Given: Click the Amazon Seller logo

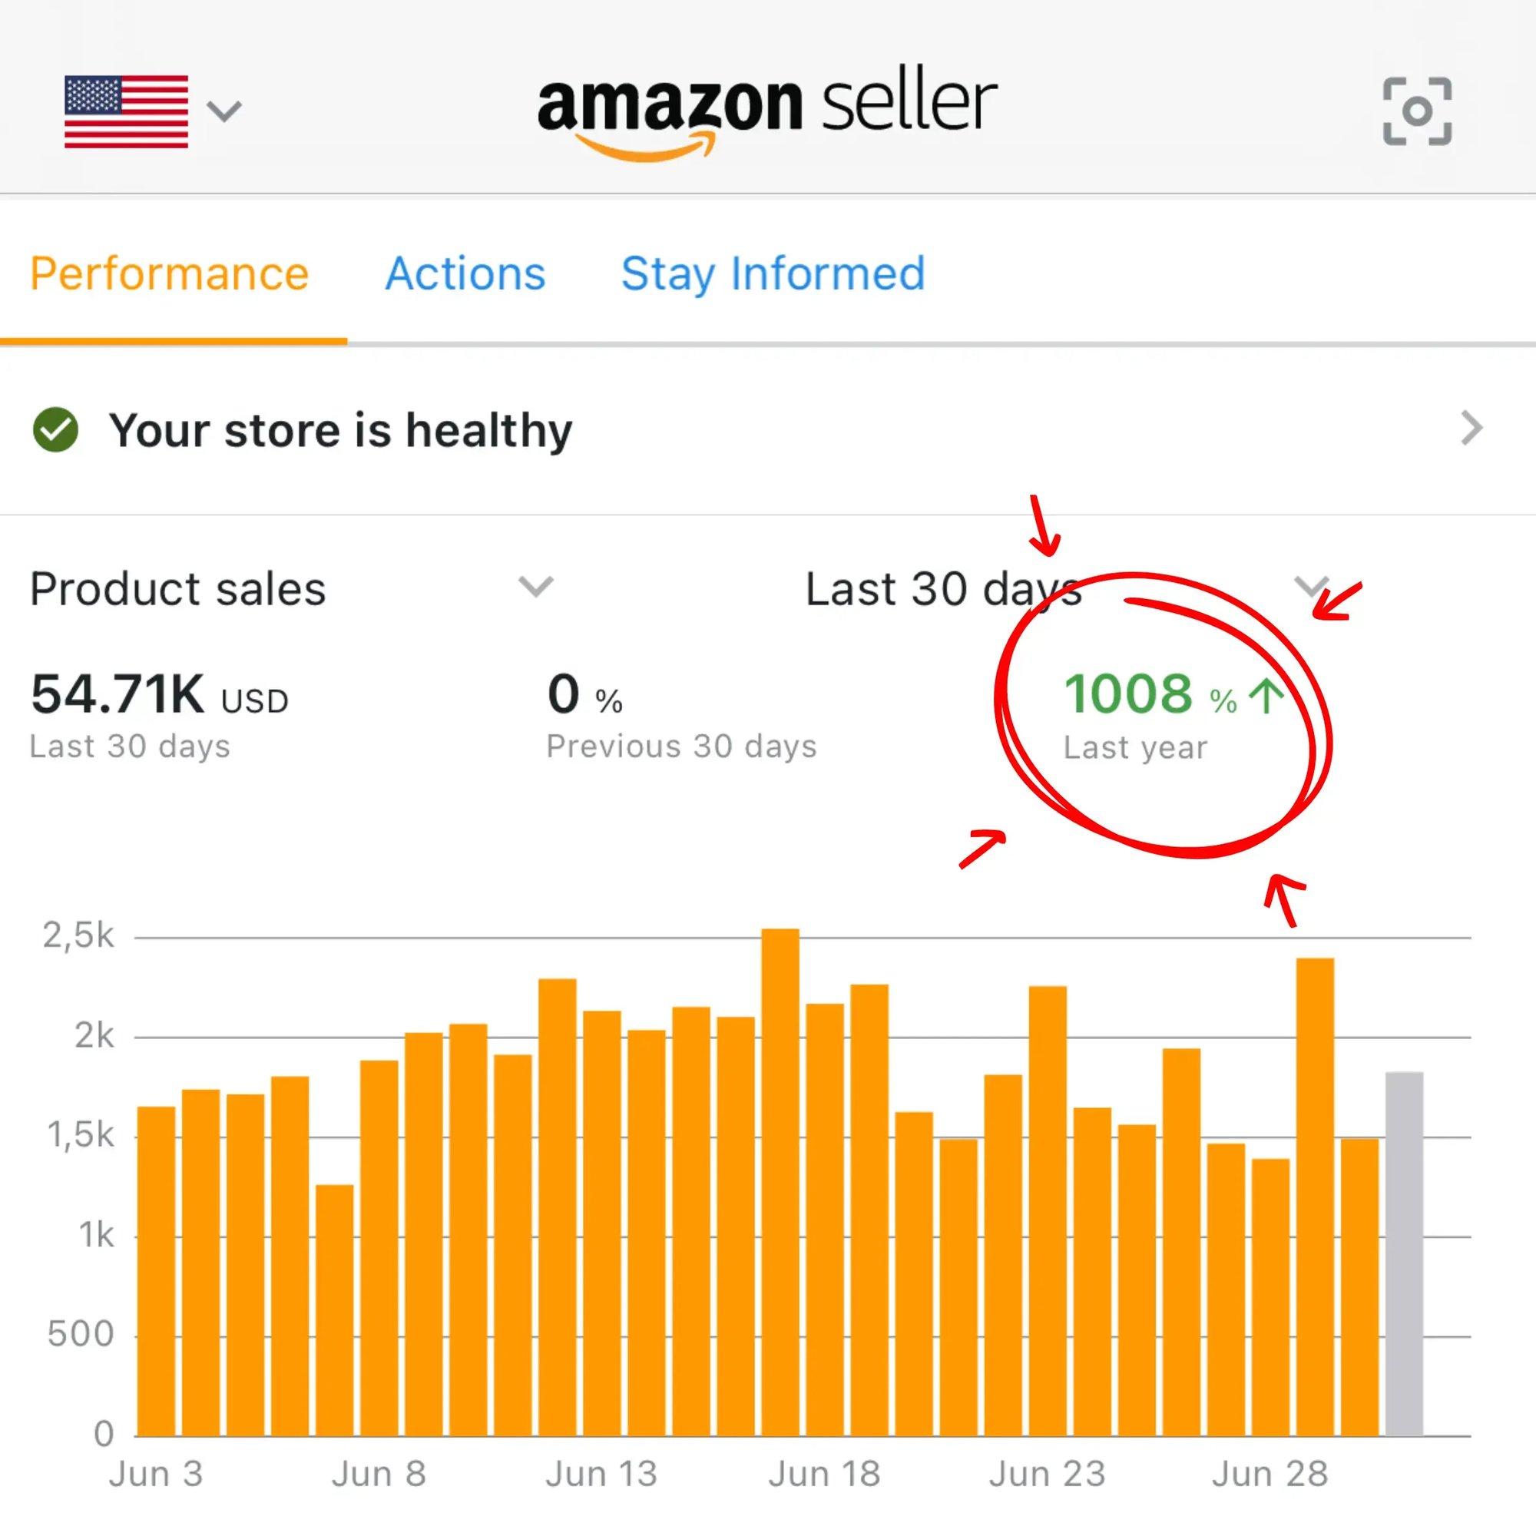Looking at the screenshot, I should click(x=767, y=114).
